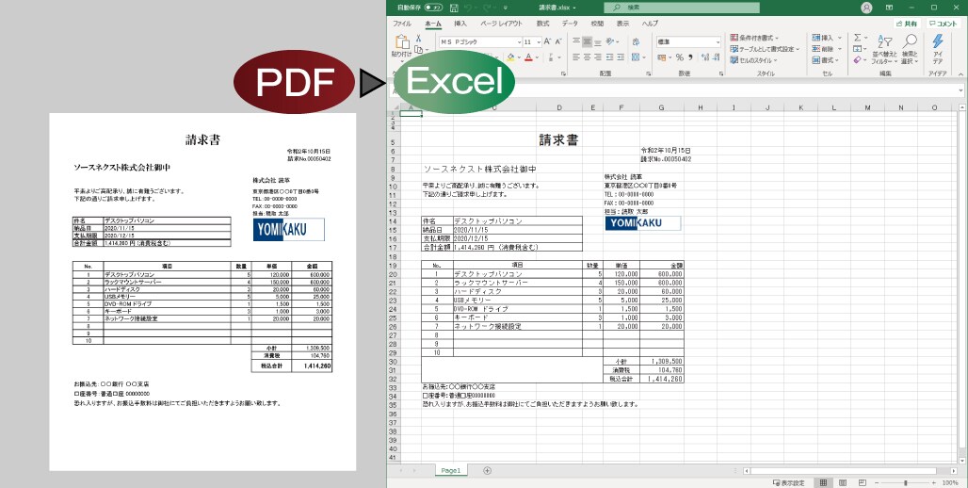The width and height of the screenshot is (968, 488).
Task: Increase font size with larger A icon
Action: pos(548,41)
